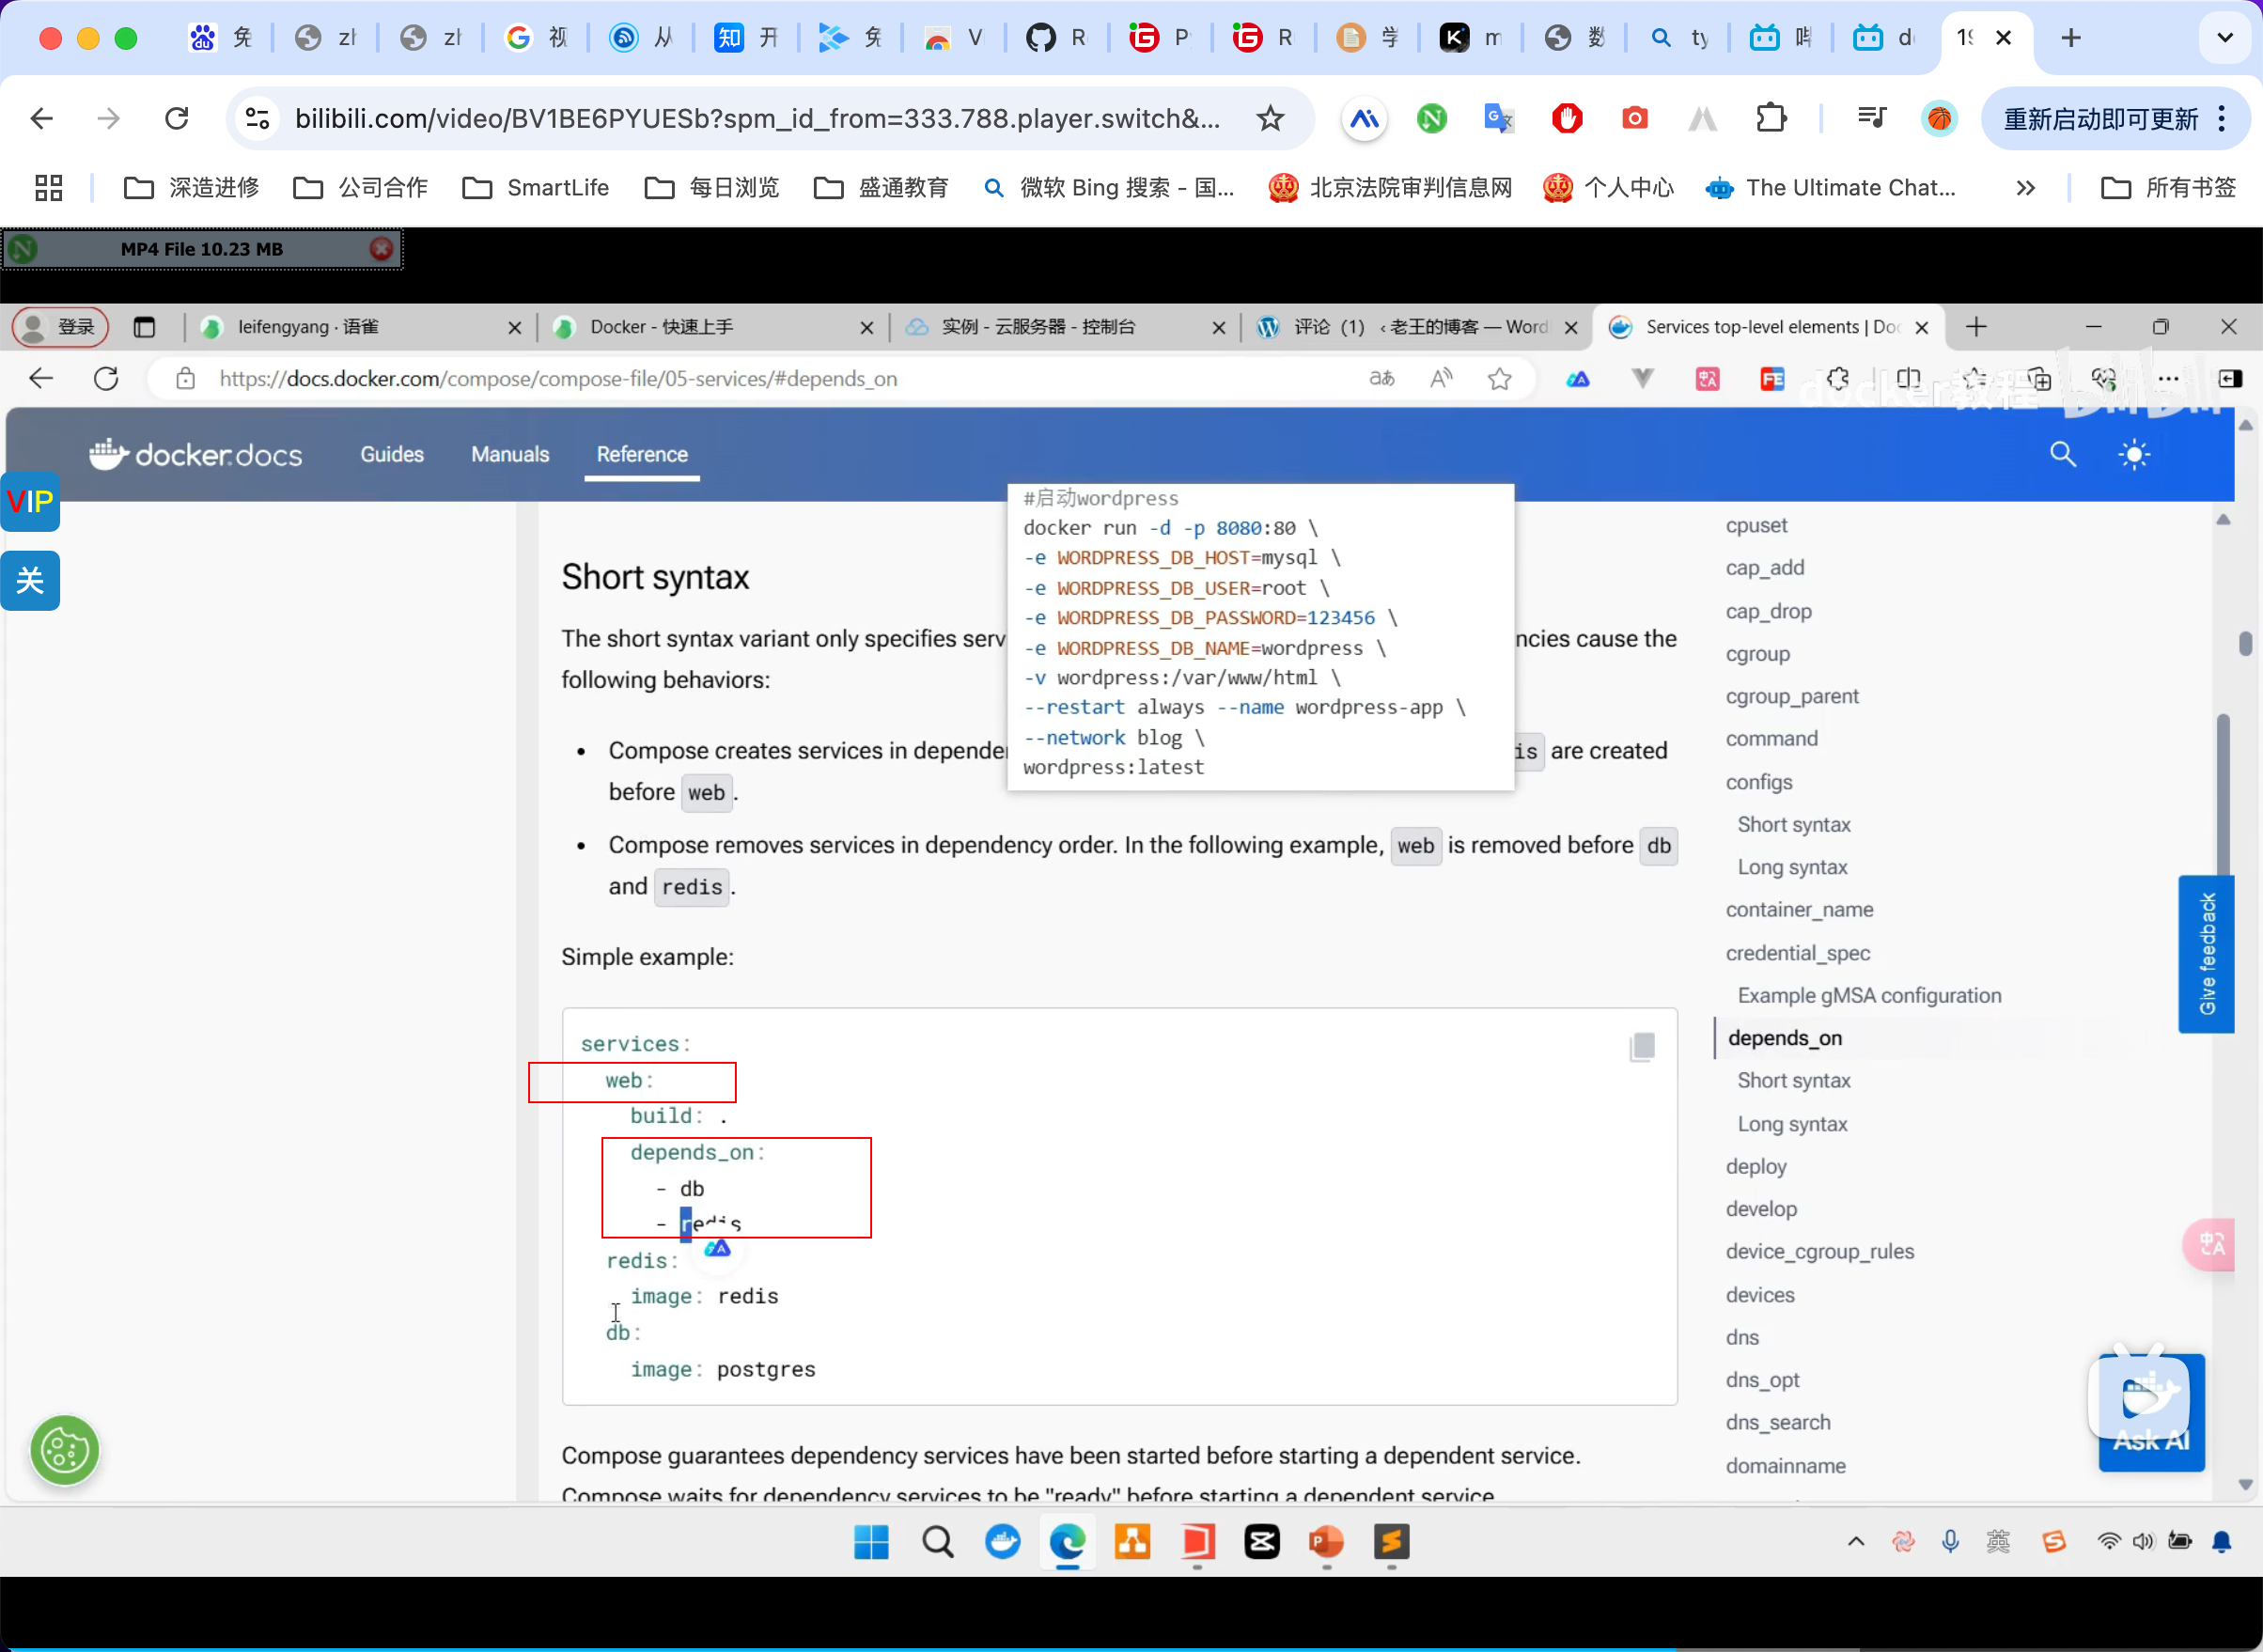Expand the Chrome tab search dropdown arrow
2263x1652 pixels.
click(x=2224, y=38)
